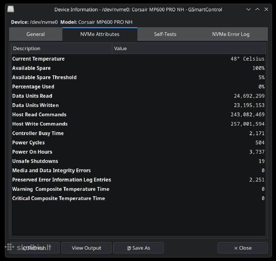
Task: Select the Power Cycles row
Action: (x=138, y=142)
